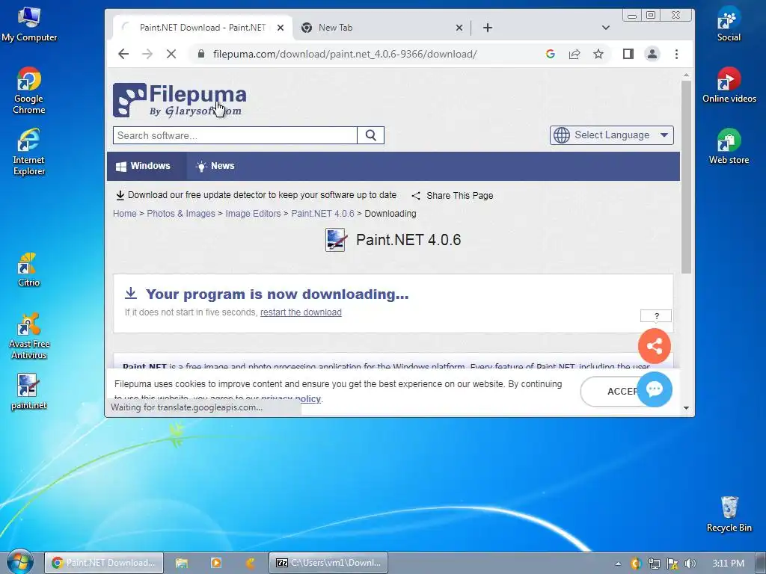Open the News navigation menu item
Screen dimensions: 766x574
coord(215,166)
